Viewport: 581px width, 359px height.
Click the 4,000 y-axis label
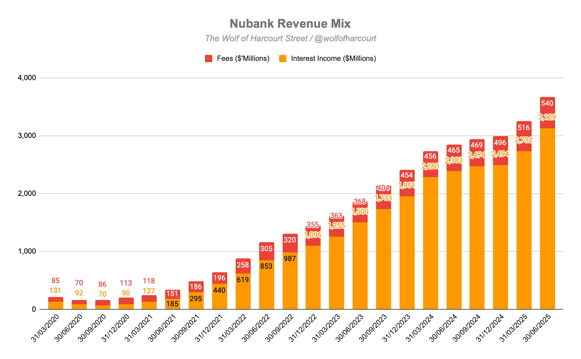(27, 78)
